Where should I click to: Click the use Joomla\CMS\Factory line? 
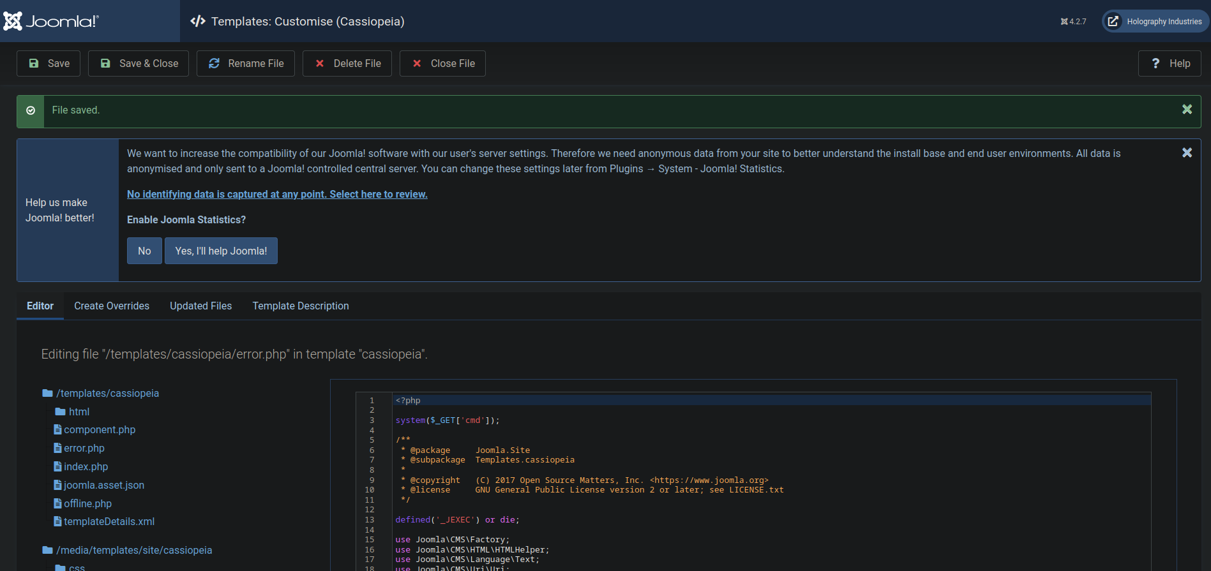point(453,540)
